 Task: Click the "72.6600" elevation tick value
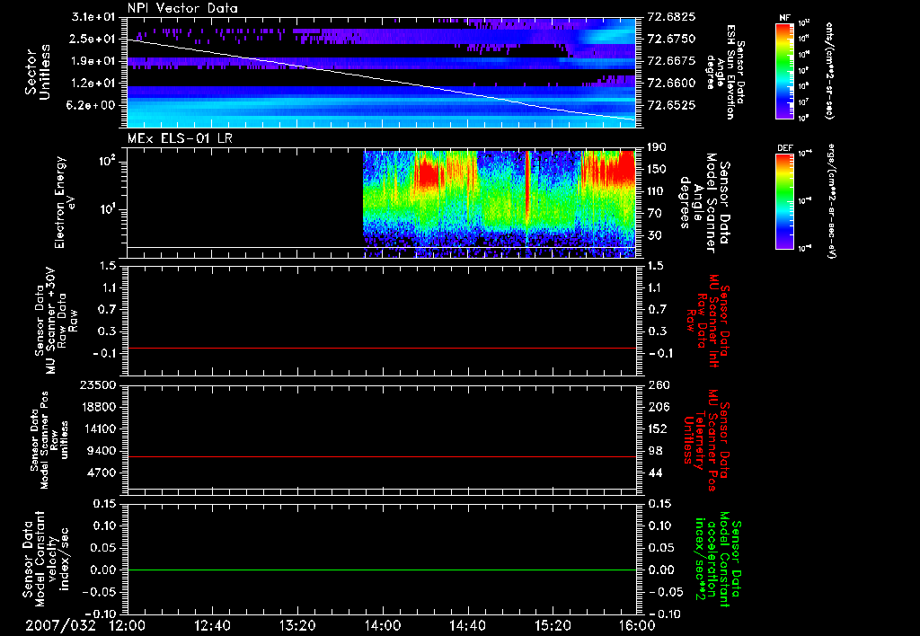click(671, 84)
